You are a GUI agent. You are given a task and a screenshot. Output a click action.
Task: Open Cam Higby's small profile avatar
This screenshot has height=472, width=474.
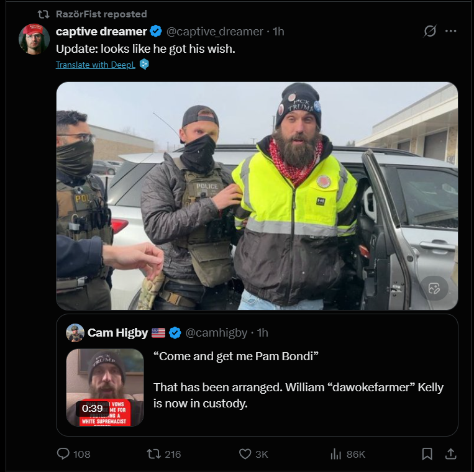75,333
